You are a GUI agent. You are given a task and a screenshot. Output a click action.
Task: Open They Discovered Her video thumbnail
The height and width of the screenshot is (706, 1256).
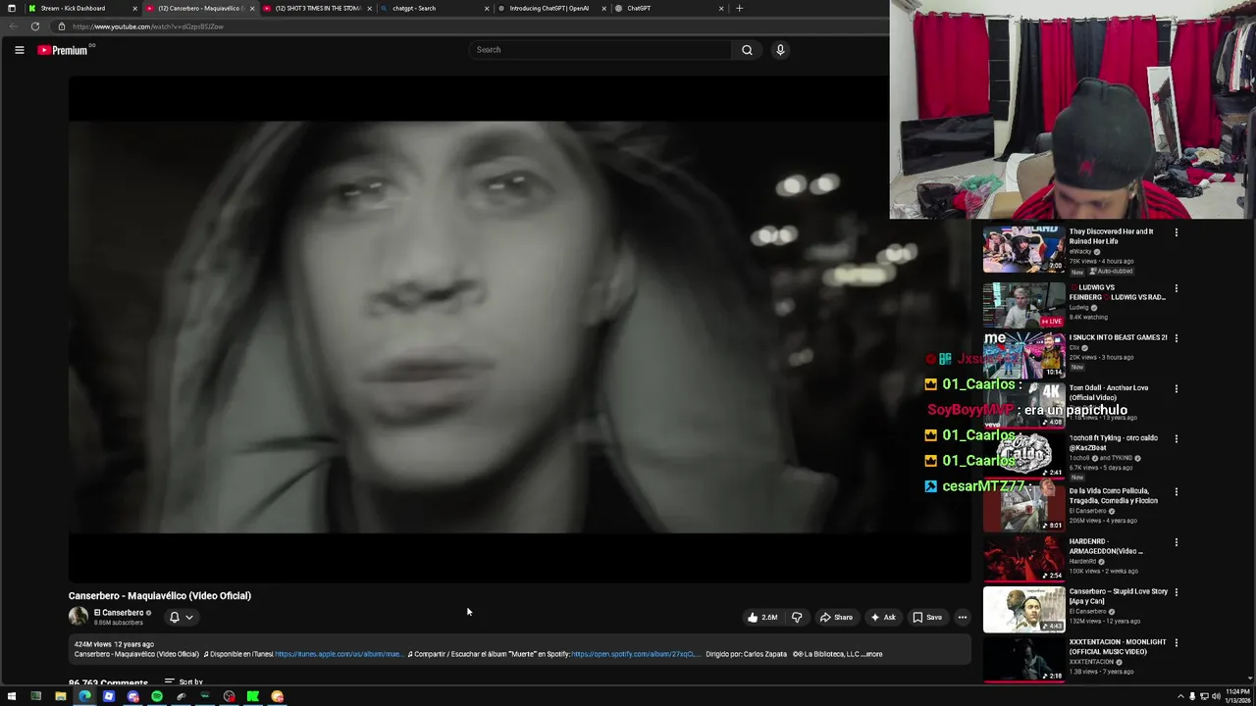pos(1023,249)
